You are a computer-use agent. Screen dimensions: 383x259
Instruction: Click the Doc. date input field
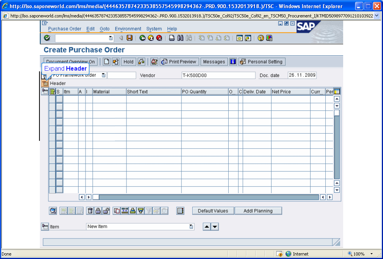302,75
